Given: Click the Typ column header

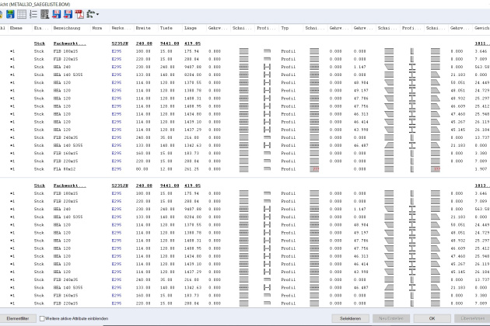Looking at the screenshot, I should pyautogui.click(x=285, y=28).
